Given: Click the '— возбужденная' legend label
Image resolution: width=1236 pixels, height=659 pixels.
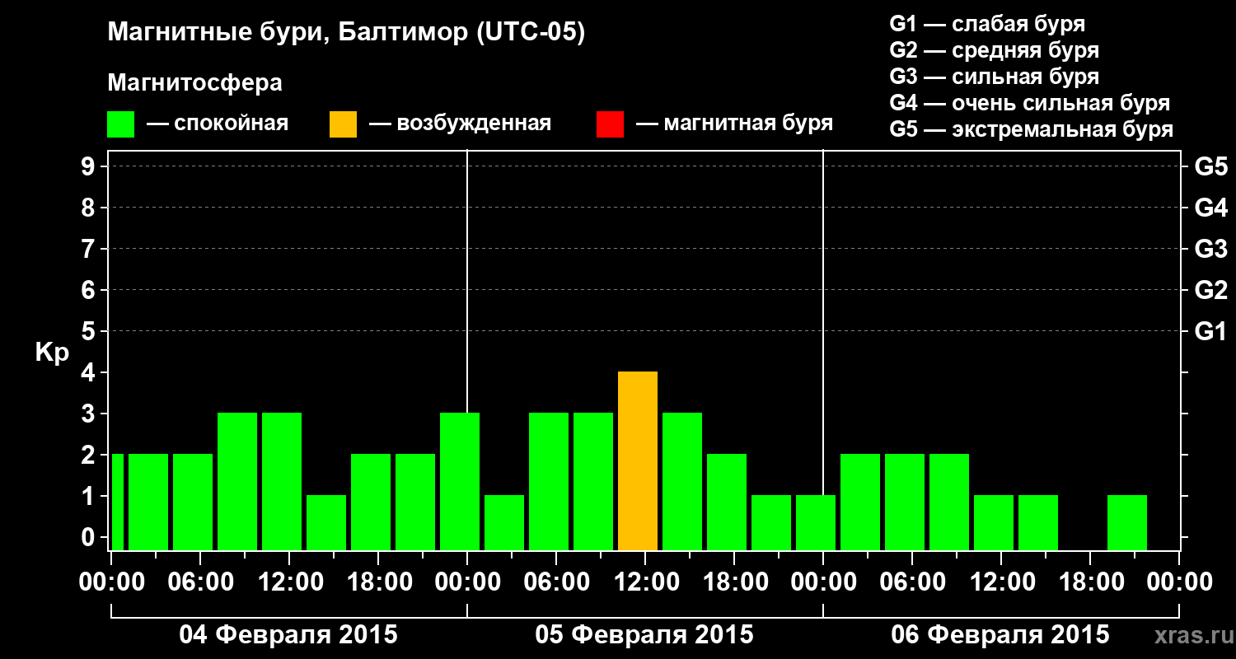Looking at the screenshot, I should [460, 124].
